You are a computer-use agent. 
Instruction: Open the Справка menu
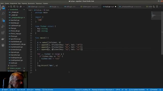tap(45, 3)
